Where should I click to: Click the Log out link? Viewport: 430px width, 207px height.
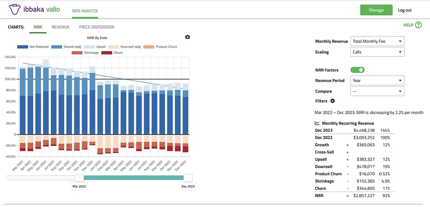[x=405, y=10]
